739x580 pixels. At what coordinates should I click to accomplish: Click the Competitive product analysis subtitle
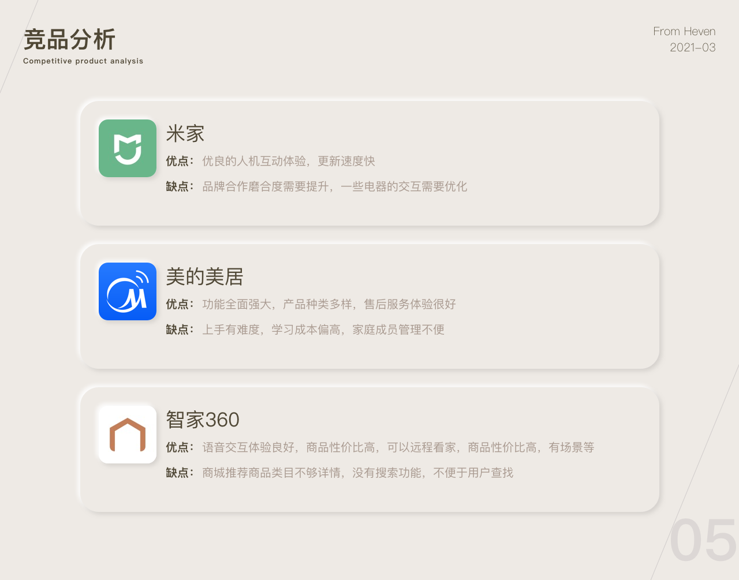click(83, 61)
